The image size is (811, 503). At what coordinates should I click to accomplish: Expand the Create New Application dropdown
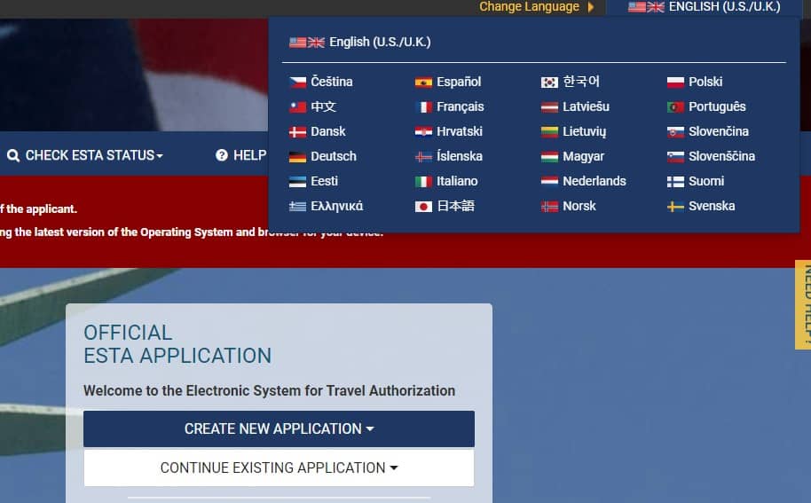click(279, 428)
